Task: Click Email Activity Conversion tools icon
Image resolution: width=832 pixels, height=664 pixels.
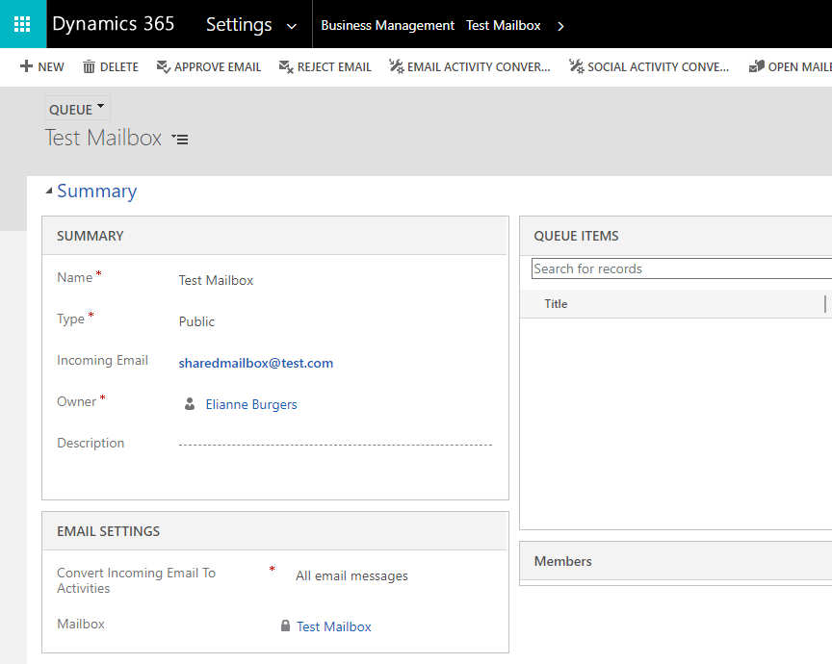Action: click(x=396, y=66)
